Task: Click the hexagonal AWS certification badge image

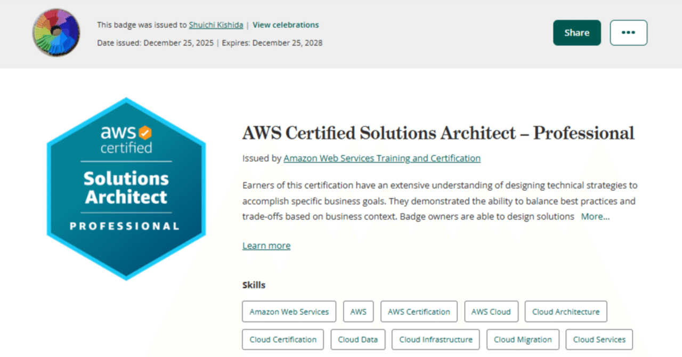Action: [x=126, y=188]
